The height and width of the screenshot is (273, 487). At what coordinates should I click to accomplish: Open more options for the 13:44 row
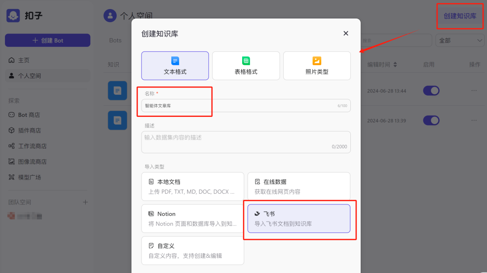[474, 91]
